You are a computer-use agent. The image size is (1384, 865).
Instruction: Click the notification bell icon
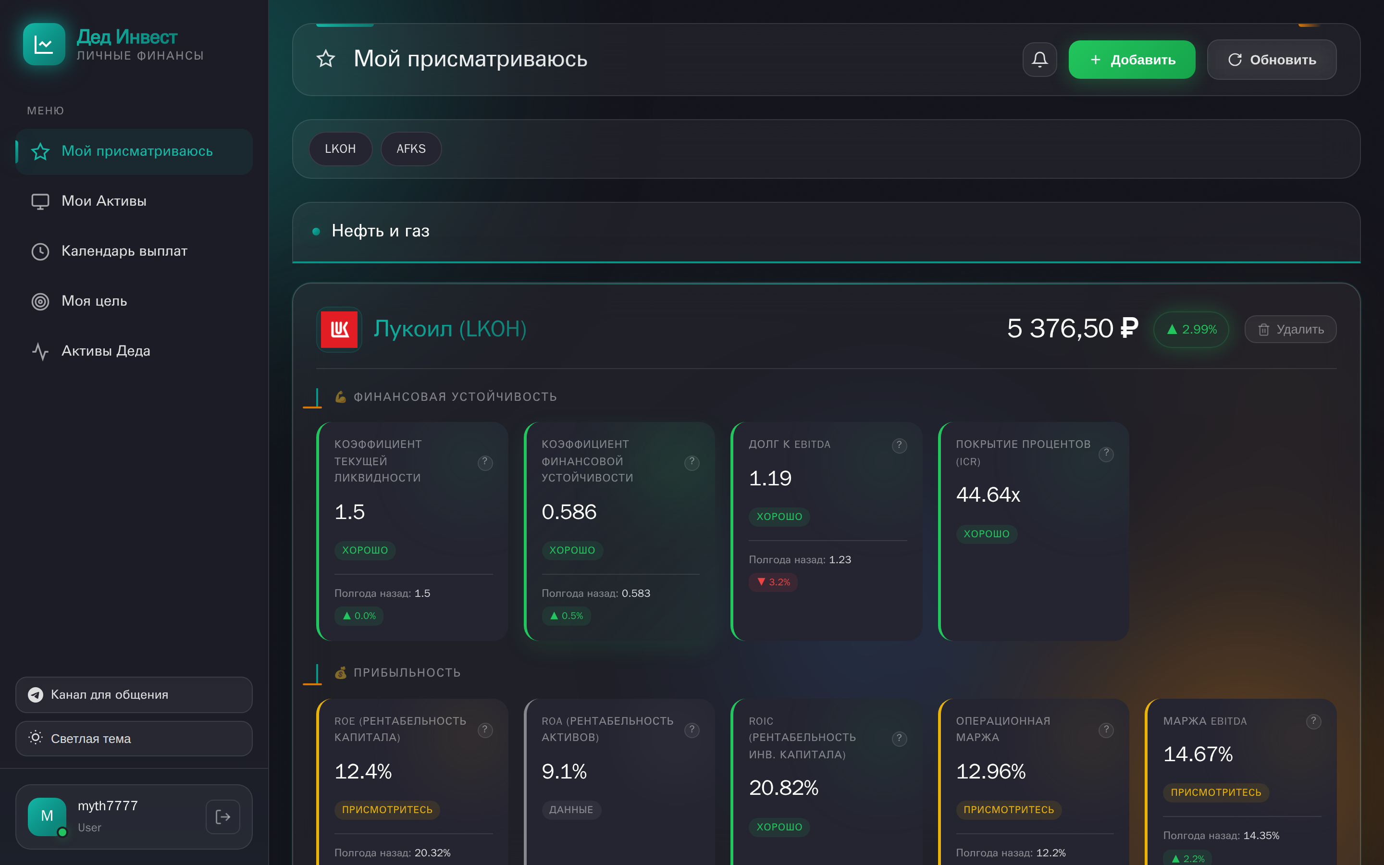tap(1039, 60)
